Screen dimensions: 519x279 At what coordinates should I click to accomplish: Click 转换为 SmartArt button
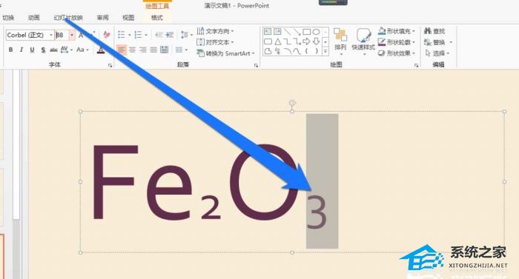(x=225, y=53)
